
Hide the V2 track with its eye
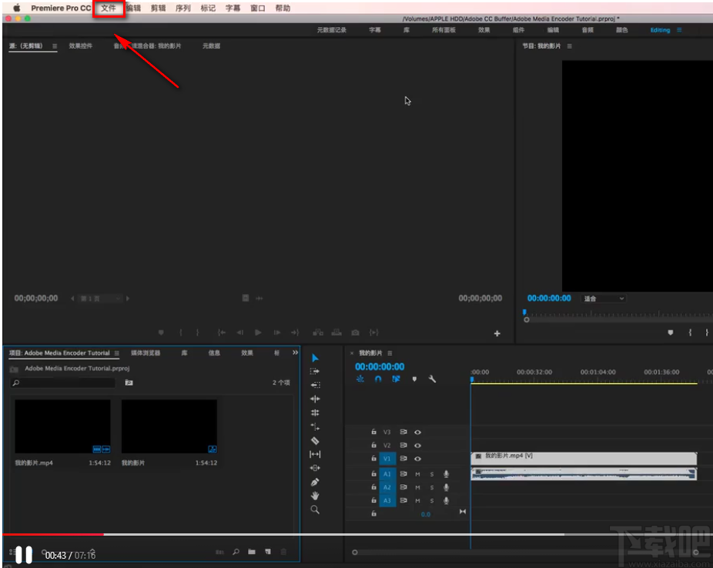coord(417,446)
